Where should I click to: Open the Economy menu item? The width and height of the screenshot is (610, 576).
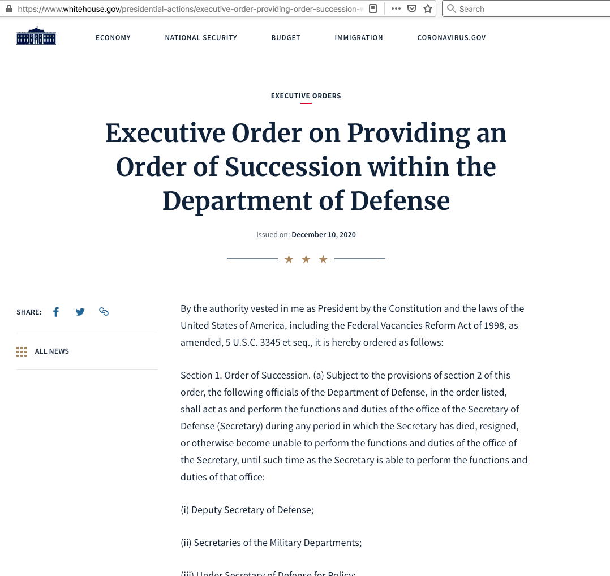113,38
